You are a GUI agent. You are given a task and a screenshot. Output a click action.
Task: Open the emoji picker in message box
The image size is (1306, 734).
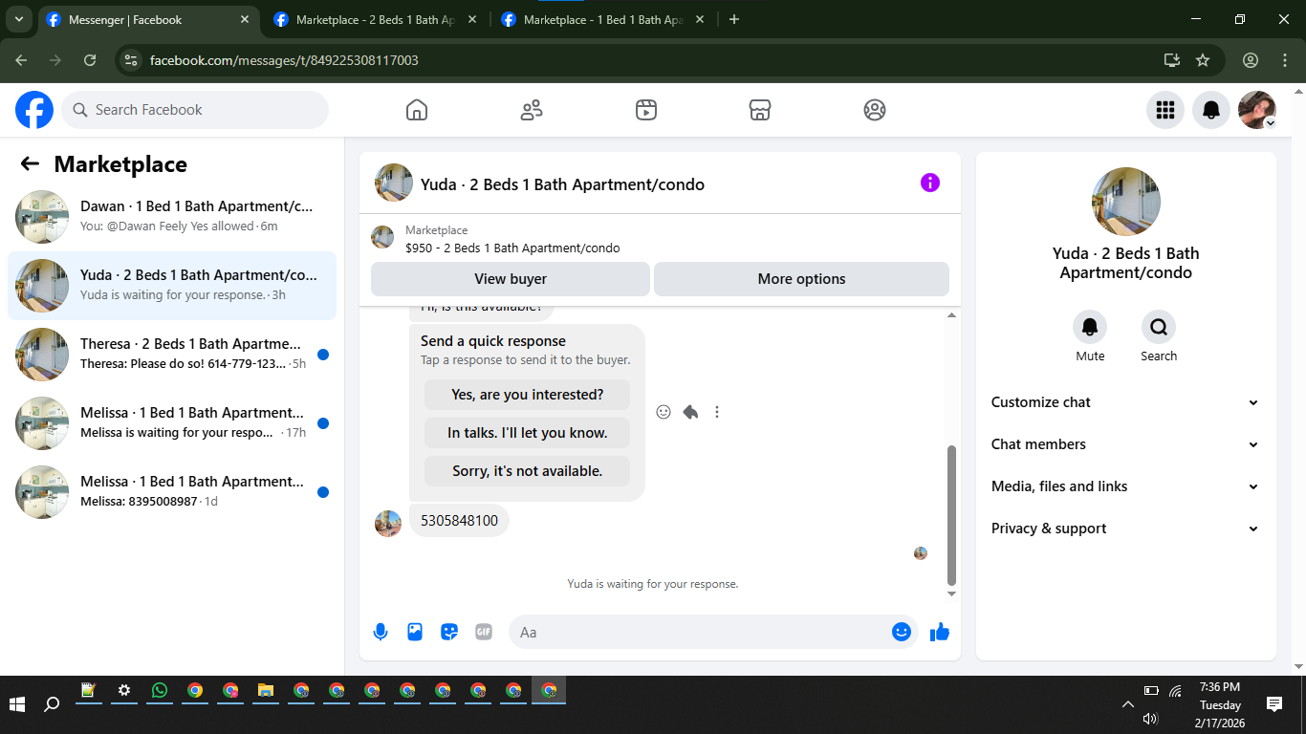(902, 632)
